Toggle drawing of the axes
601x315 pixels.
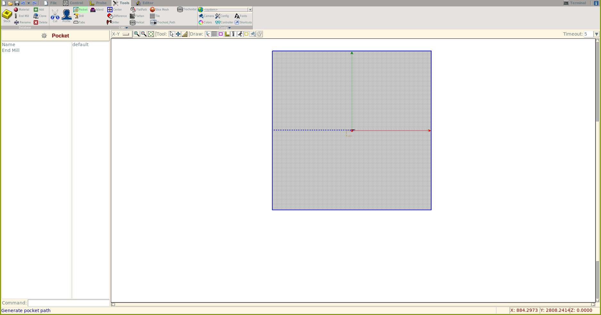click(208, 34)
